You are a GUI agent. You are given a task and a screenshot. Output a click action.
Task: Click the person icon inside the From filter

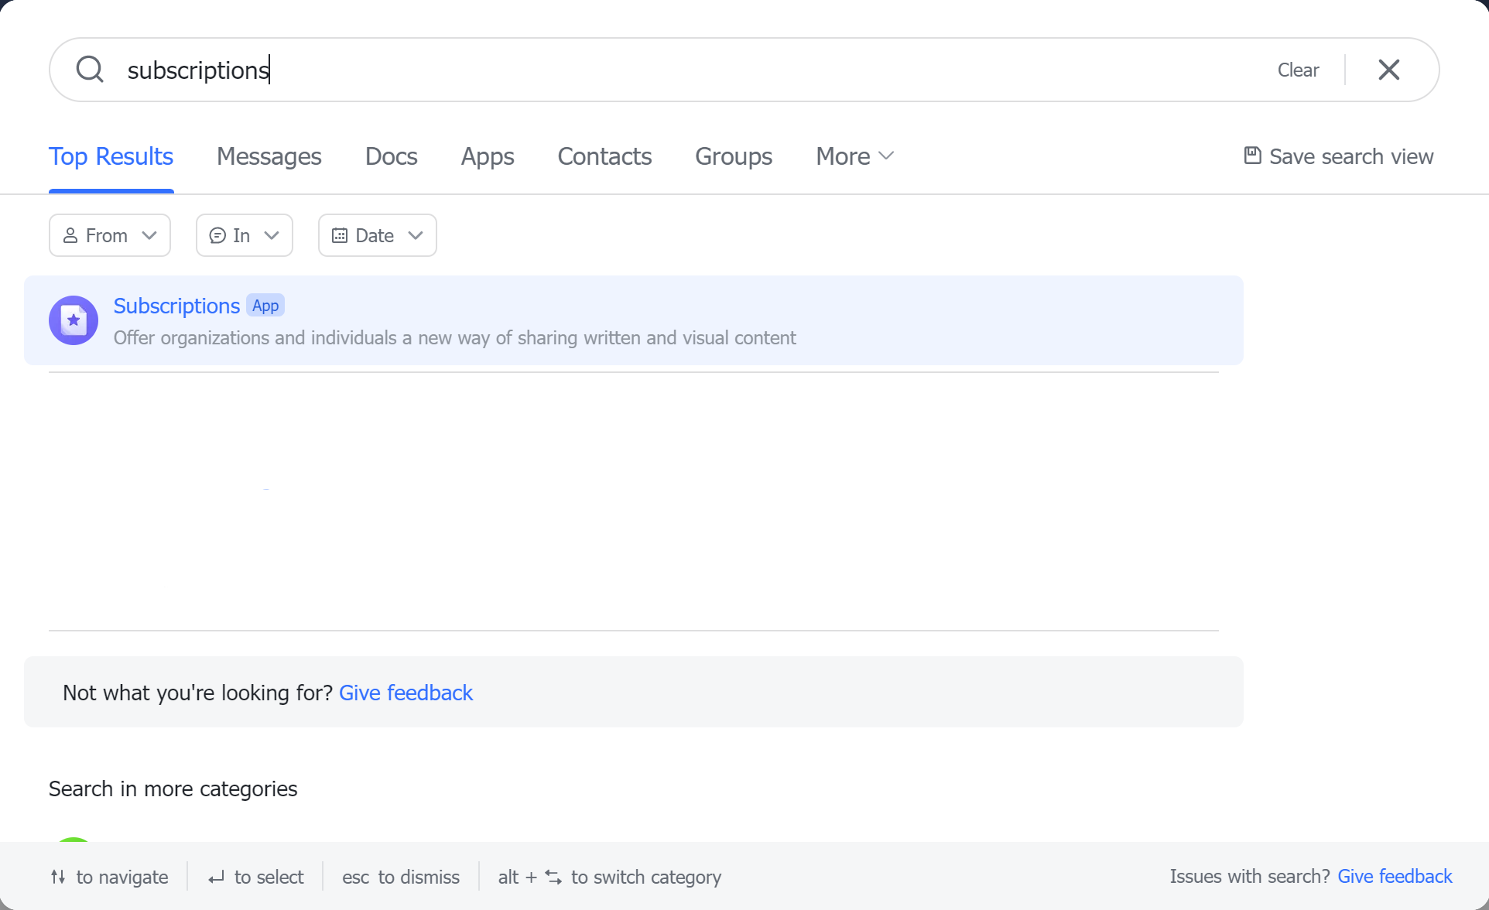pyautogui.click(x=72, y=235)
